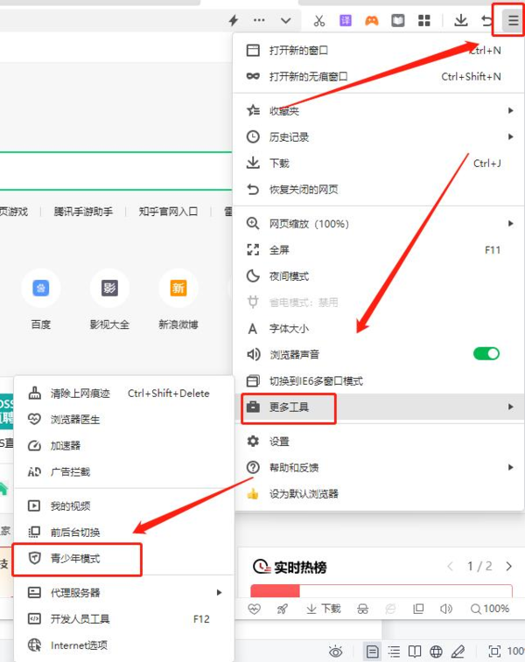Click the scissors screenshot tool icon
The image size is (525, 662).
click(x=319, y=20)
